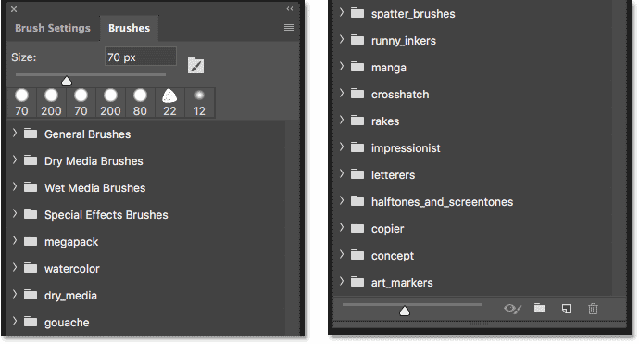639x344 pixels.
Task: Expand the spatter_brushes group chevron
Action: coord(342,13)
